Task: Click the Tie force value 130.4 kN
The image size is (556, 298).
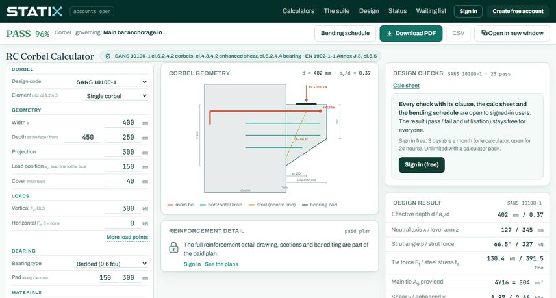Action: pos(501,259)
